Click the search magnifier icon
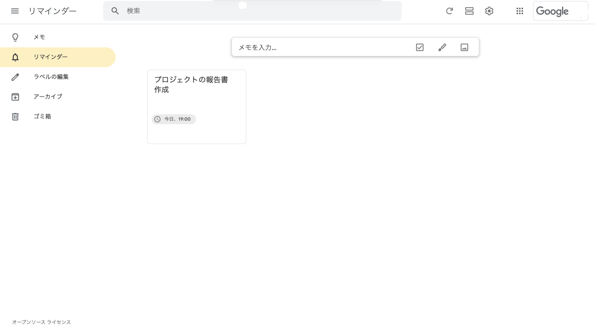The image size is (595, 333). 115,11
